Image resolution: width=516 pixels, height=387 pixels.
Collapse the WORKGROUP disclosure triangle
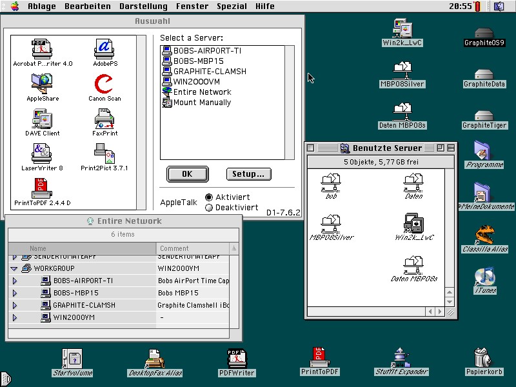click(14, 268)
